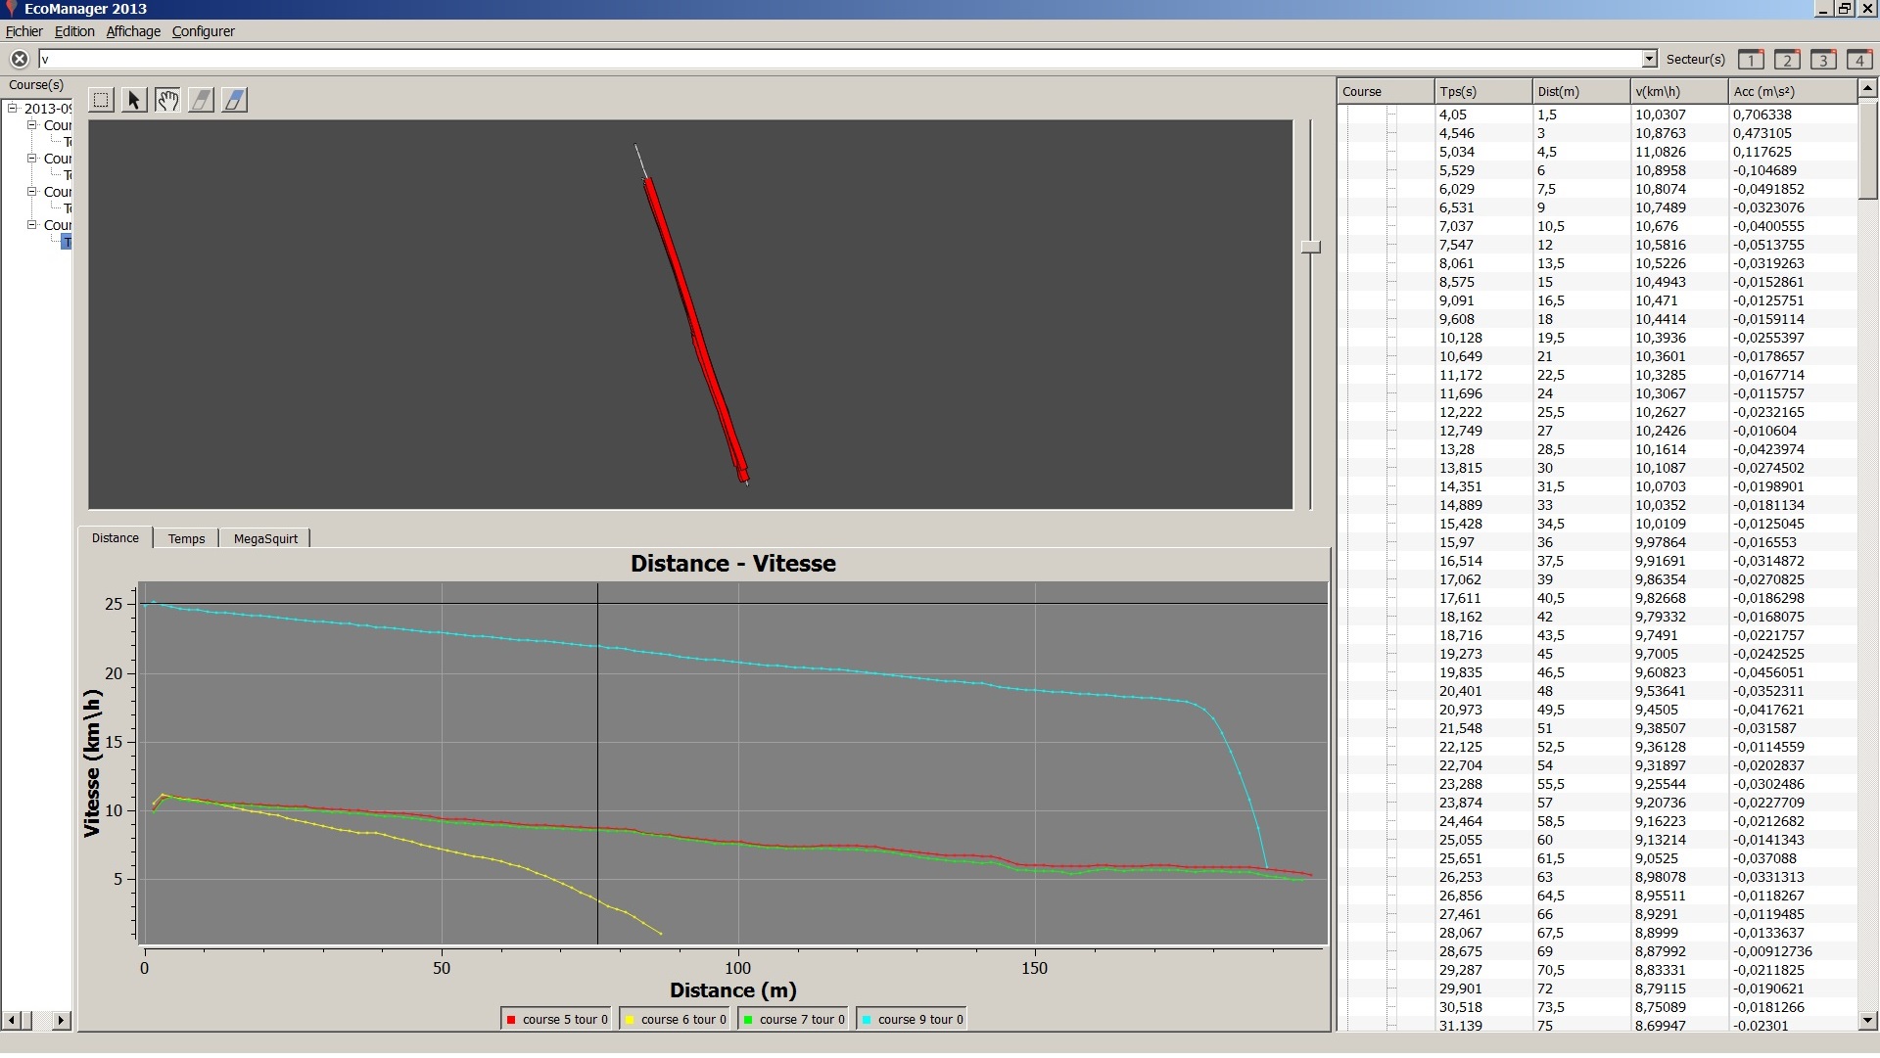Choose the hand pan tool
The height and width of the screenshot is (1058, 1880).
point(167,100)
